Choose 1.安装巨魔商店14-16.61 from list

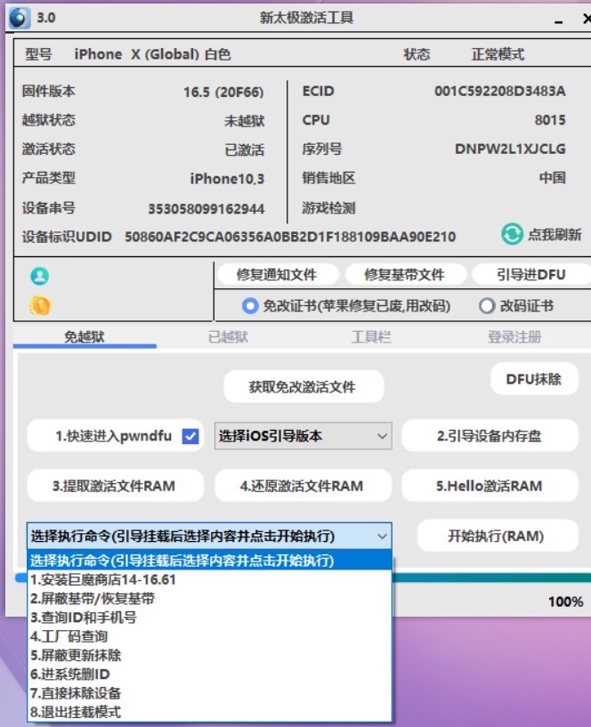pos(210,579)
